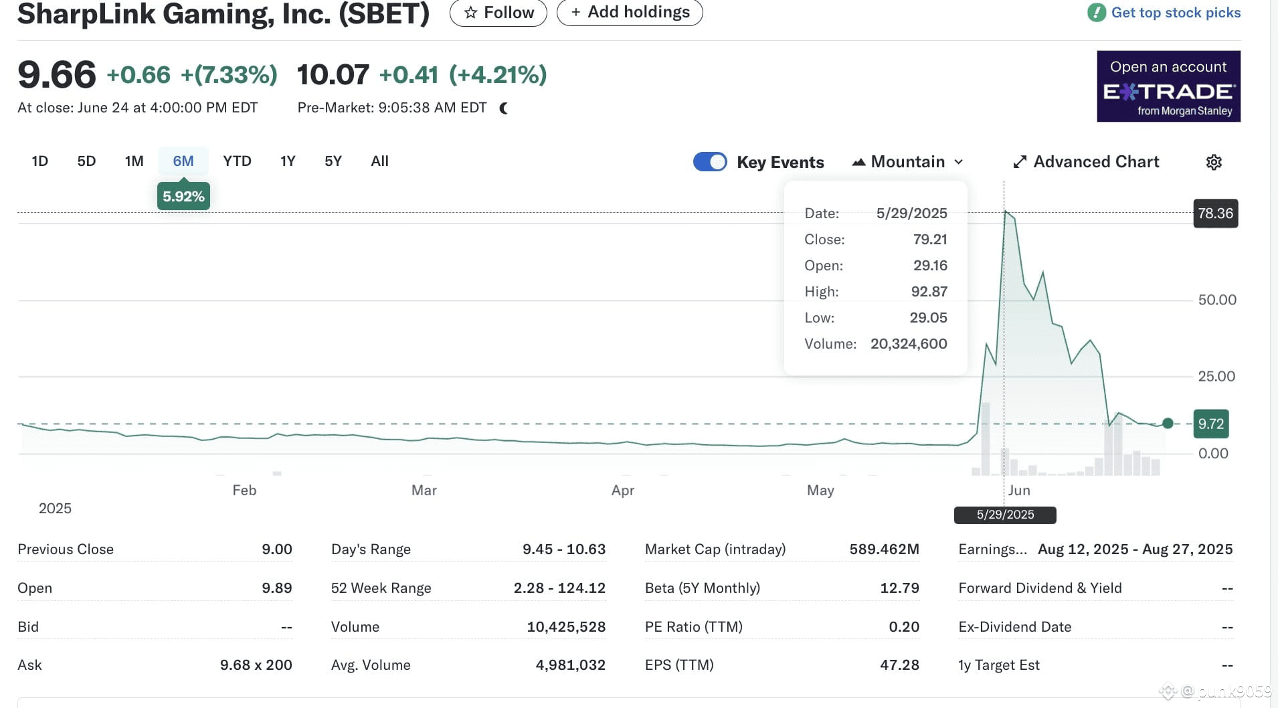Viewport: 1278px width, 708px height.
Task: Select the 1D time range
Action: click(x=40, y=161)
